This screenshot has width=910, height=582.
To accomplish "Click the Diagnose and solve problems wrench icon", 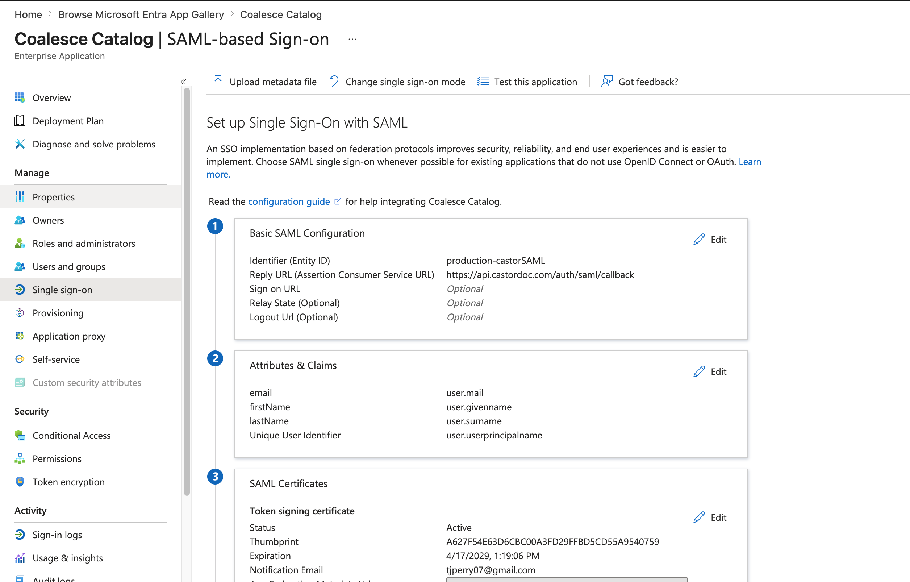I will pos(20,144).
